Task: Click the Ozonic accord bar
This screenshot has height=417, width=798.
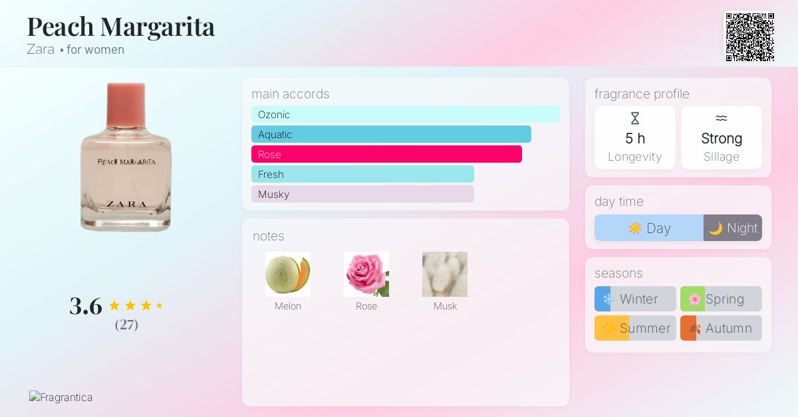Action: [x=406, y=114]
